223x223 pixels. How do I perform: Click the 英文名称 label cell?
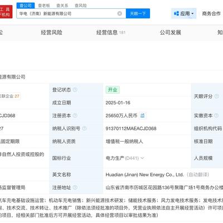76,174
